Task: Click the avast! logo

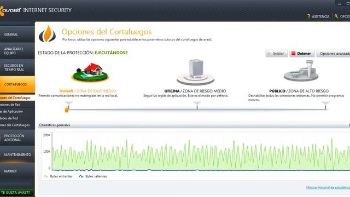Action: (x=10, y=10)
